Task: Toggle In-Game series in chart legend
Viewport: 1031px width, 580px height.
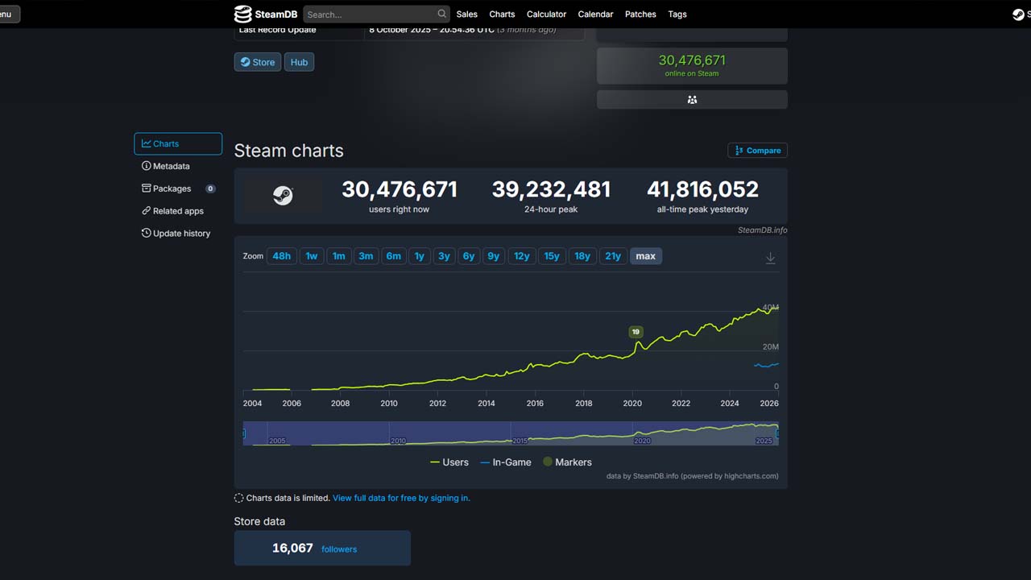Action: [506, 462]
